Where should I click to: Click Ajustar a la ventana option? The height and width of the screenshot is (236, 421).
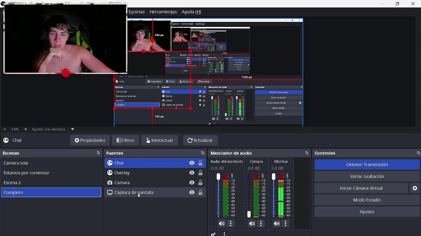[48, 129]
